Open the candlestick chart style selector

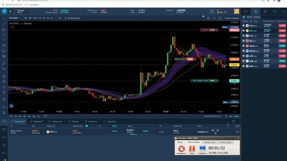(60, 18)
